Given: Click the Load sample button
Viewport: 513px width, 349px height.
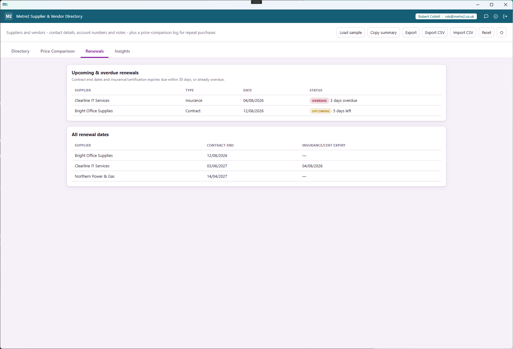Looking at the screenshot, I should [351, 32].
